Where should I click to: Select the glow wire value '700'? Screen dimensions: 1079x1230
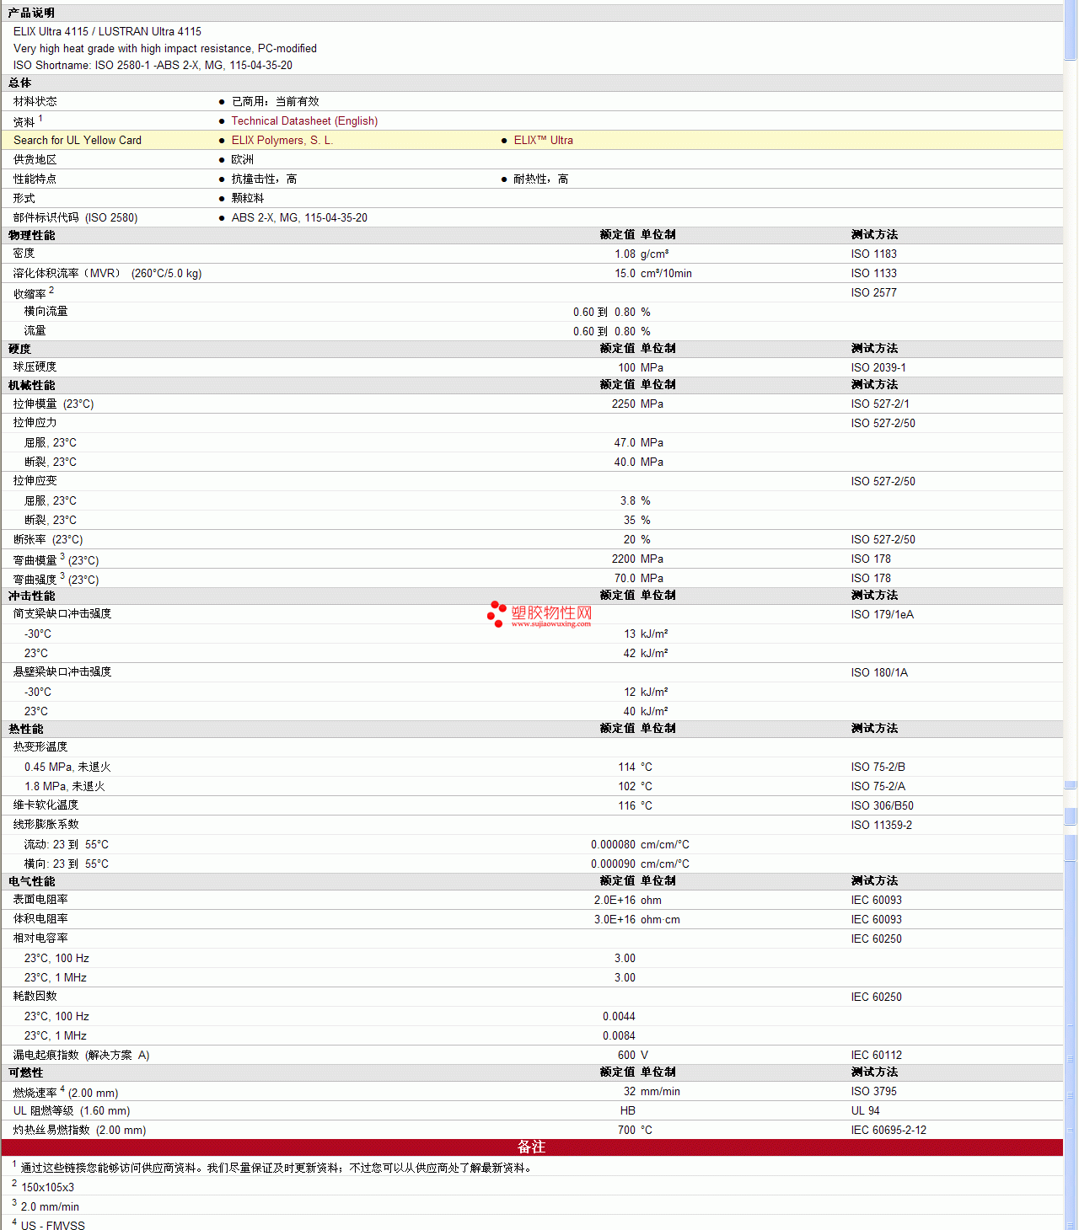click(x=627, y=1131)
